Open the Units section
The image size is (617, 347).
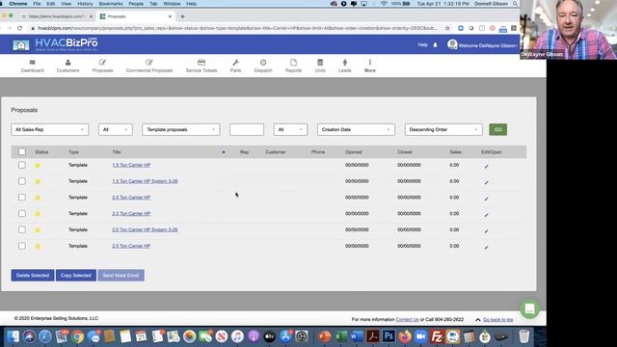(x=320, y=67)
